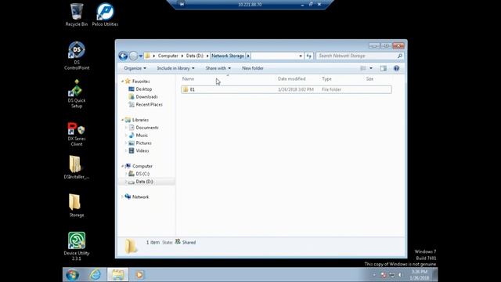Refresh the Network Storage folder view
Viewport: 501px width, 282px height.
coord(308,56)
